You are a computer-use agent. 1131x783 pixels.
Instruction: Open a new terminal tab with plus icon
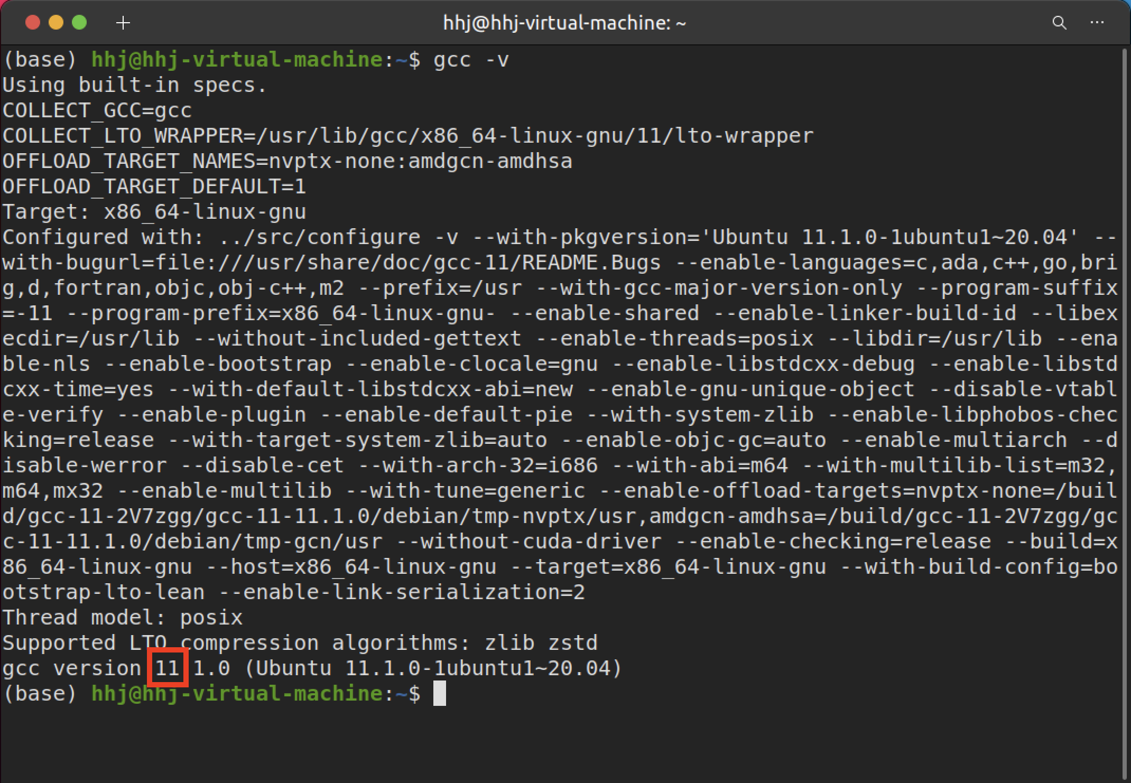click(123, 23)
